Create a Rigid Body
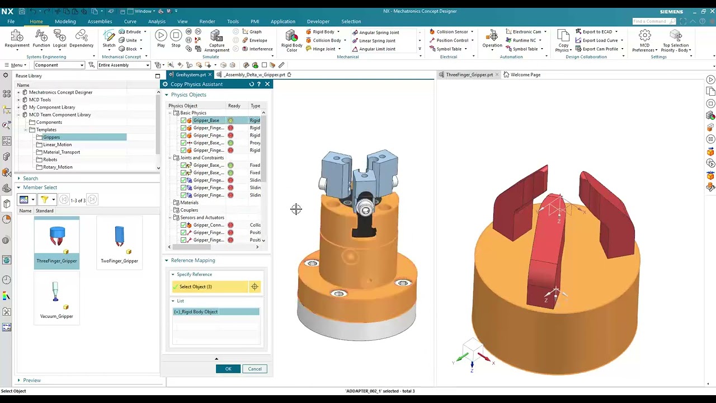716x403 pixels. [320, 32]
